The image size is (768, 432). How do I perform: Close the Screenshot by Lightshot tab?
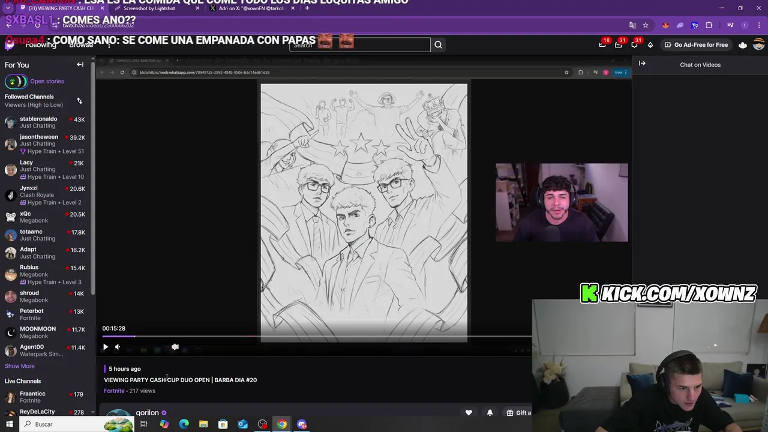197,8
